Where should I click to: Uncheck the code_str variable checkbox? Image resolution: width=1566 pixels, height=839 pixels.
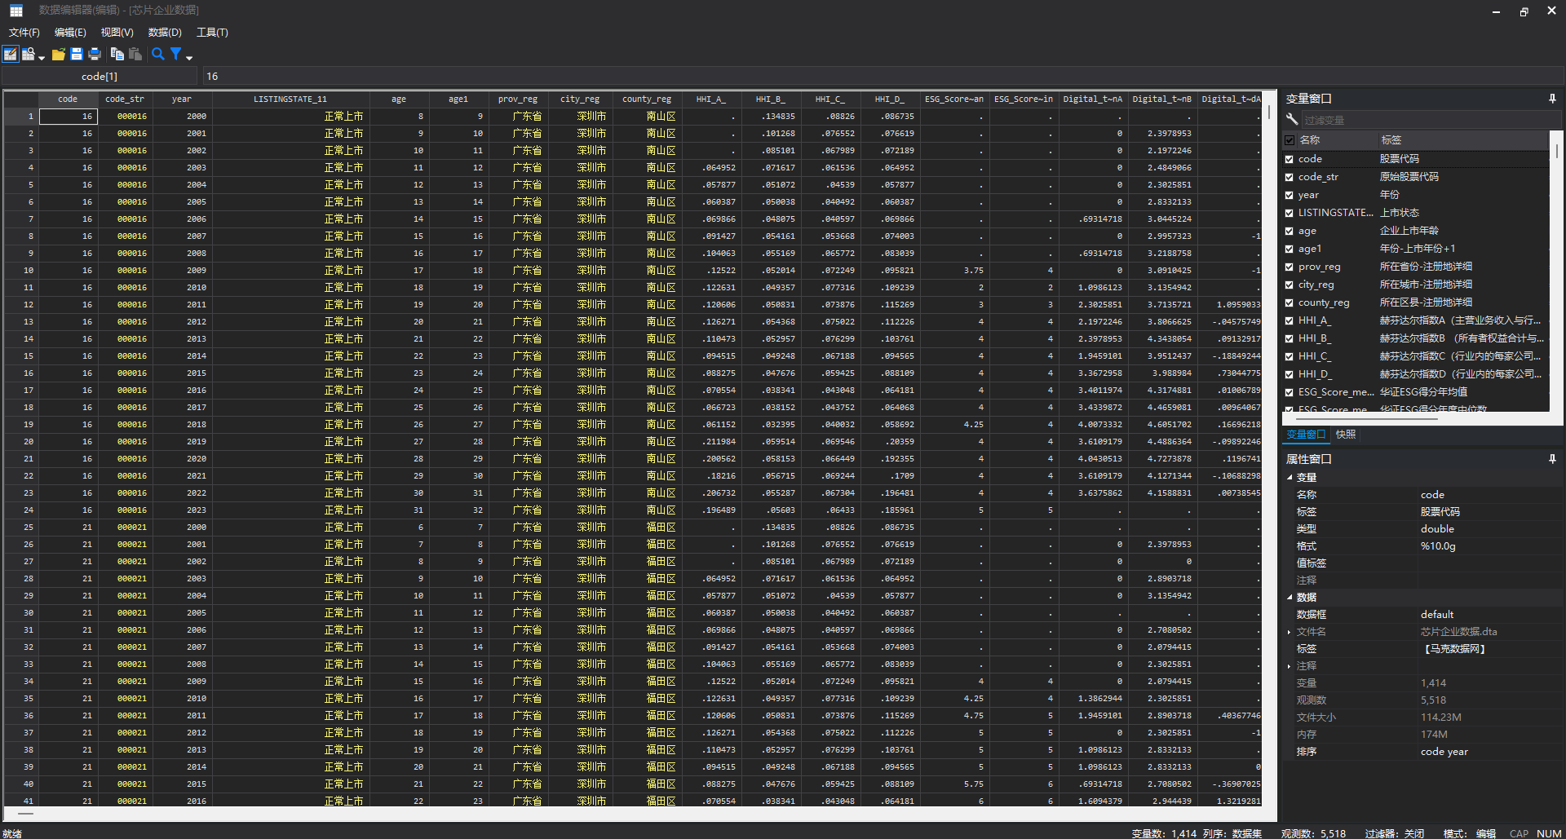[x=1290, y=177]
